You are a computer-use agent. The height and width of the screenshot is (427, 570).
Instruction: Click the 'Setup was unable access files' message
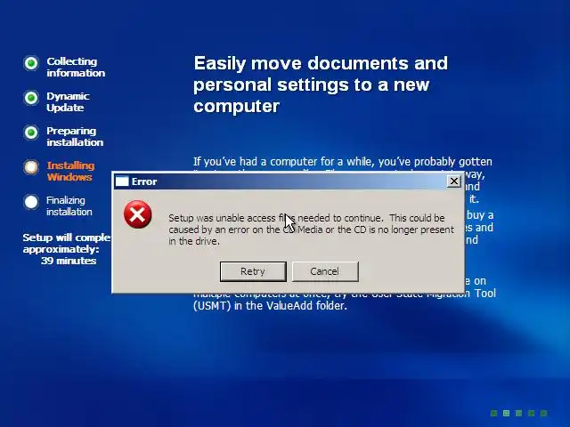coord(311,230)
